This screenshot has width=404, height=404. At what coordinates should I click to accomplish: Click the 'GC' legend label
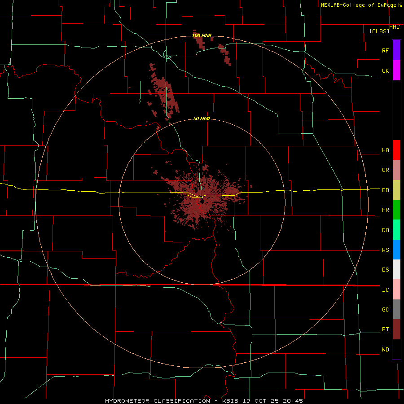pos(385,310)
